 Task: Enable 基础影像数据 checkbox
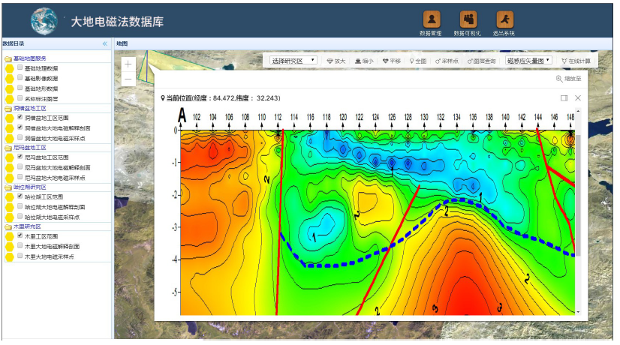click(x=20, y=78)
